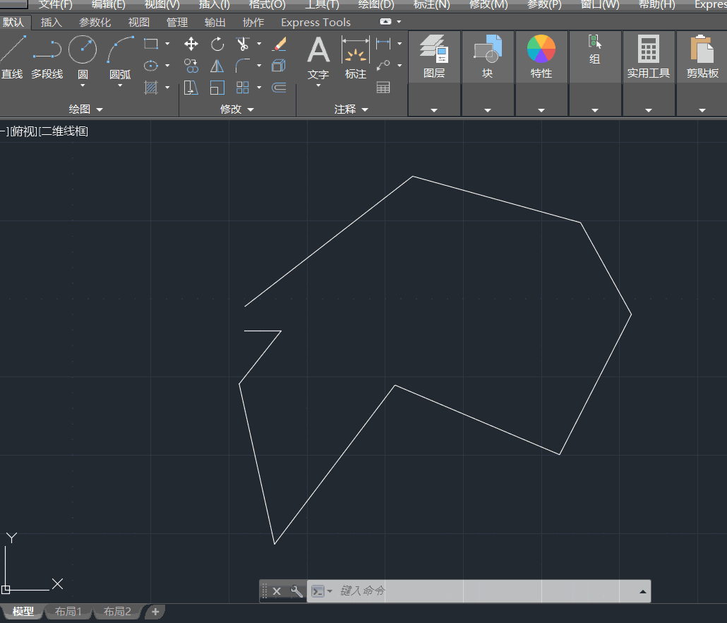This screenshot has width=727, height=623.
Task: Select the Arc (圆弧) tool
Action: (120, 56)
